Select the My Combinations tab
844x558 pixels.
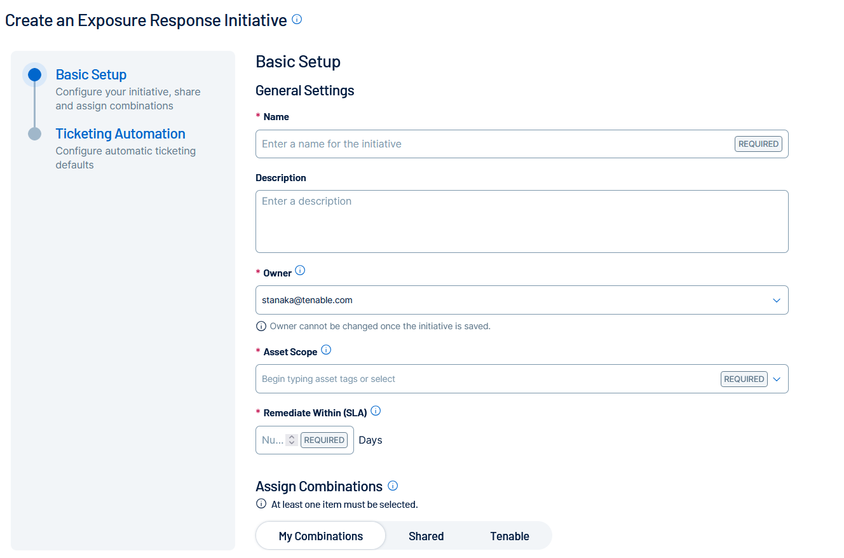pos(321,536)
